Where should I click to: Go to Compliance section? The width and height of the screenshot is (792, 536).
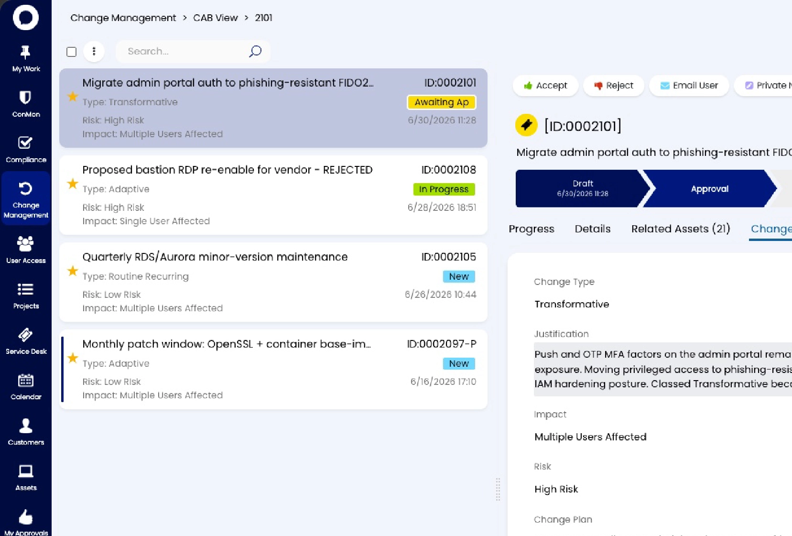26,150
